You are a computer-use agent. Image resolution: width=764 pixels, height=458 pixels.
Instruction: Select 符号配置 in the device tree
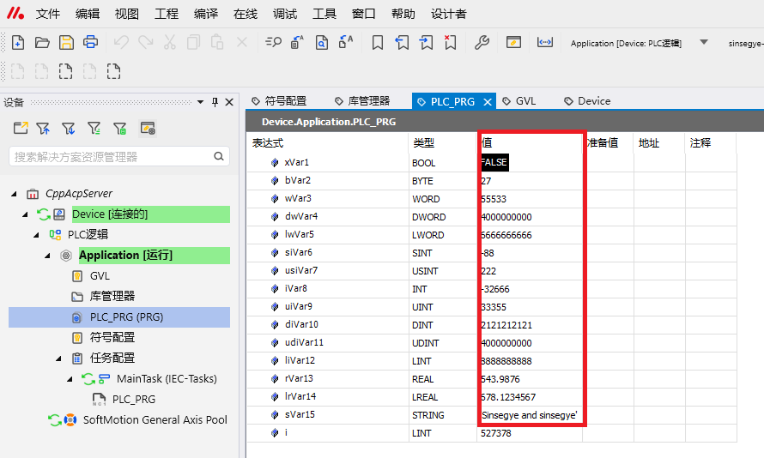click(112, 337)
